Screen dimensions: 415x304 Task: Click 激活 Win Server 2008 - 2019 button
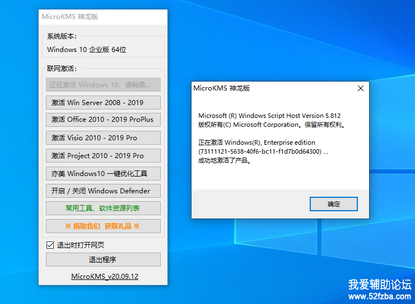click(x=103, y=102)
